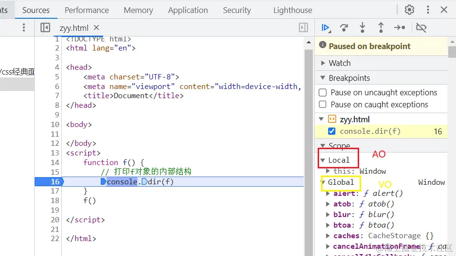Click line number 14 in the gutter
The width and height of the screenshot is (456, 256).
point(54,163)
